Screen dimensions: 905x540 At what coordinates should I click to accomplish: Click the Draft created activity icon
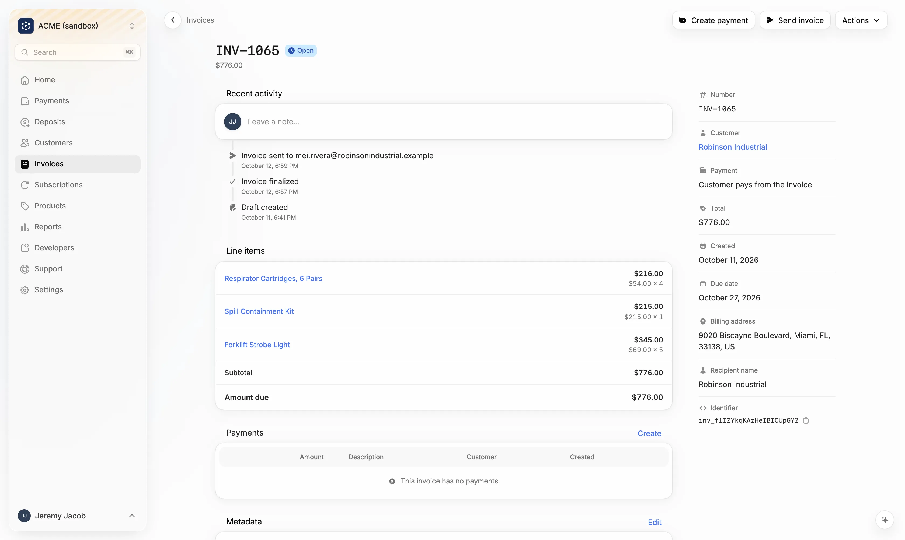click(x=233, y=207)
